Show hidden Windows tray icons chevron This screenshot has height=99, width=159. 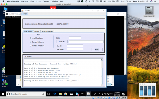coord(99,94)
